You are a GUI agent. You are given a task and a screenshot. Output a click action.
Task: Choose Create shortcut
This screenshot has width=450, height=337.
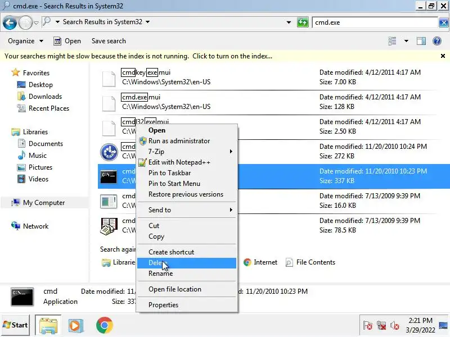coord(187,252)
